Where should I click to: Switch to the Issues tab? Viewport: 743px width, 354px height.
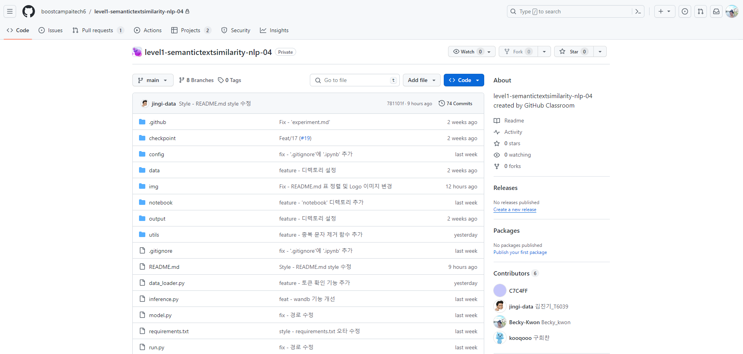point(51,30)
